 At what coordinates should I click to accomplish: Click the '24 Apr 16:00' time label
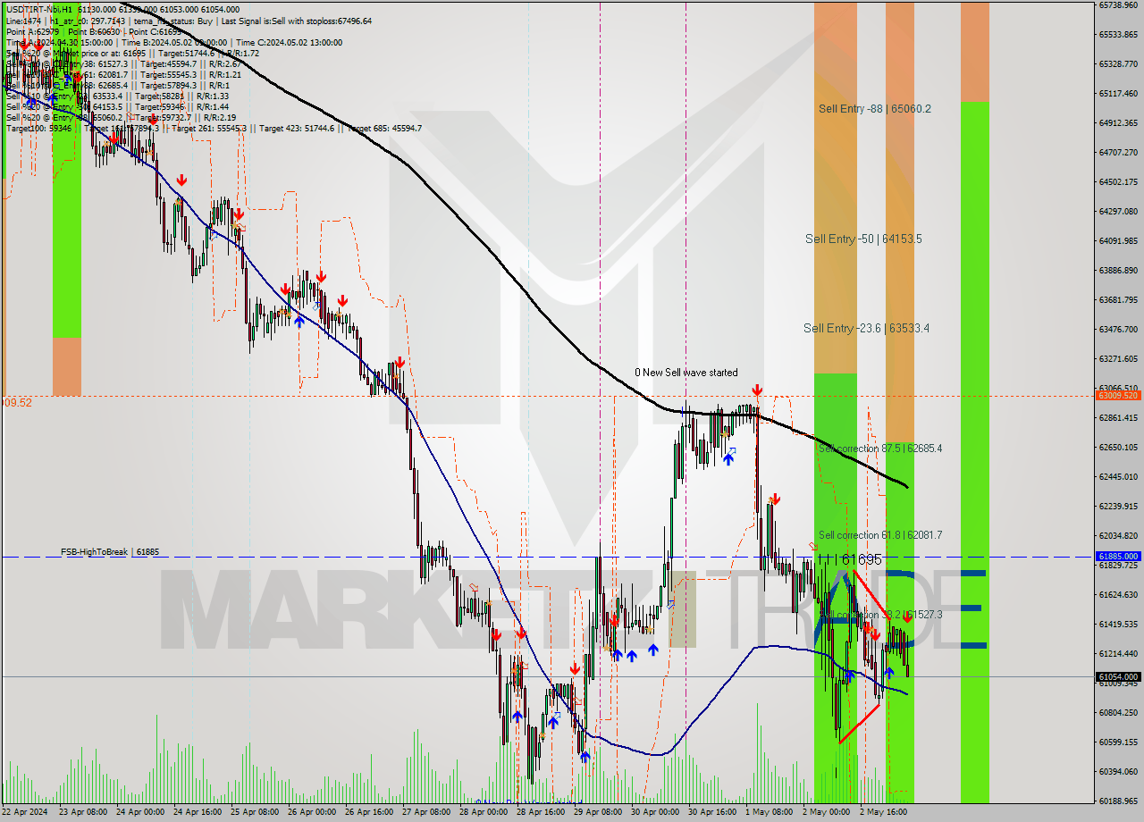[x=198, y=812]
